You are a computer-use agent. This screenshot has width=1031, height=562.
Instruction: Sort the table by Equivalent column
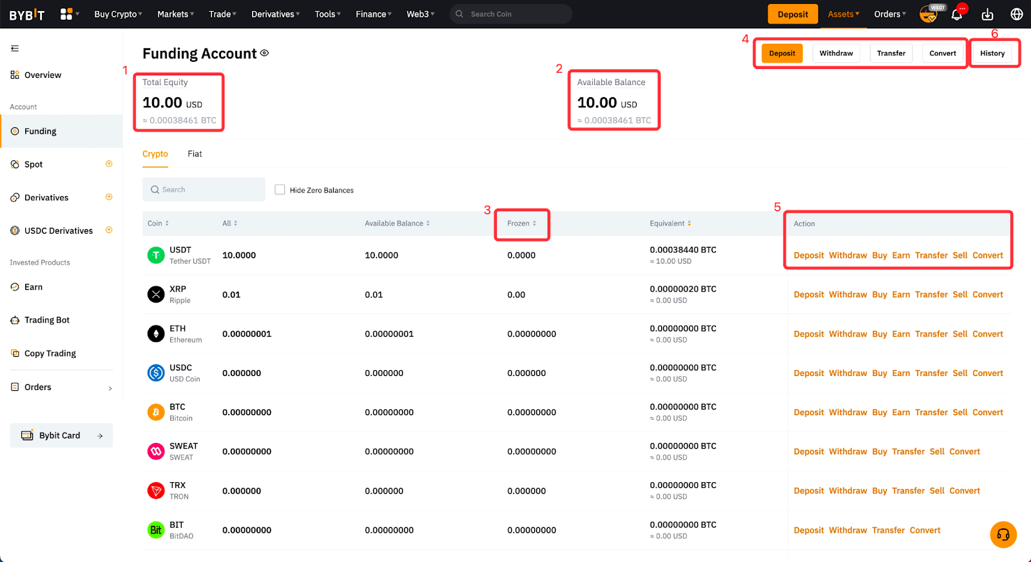[670, 223]
